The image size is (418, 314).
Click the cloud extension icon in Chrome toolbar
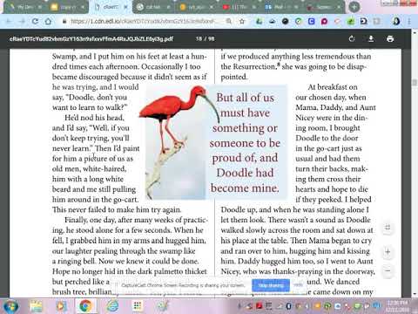(272, 21)
